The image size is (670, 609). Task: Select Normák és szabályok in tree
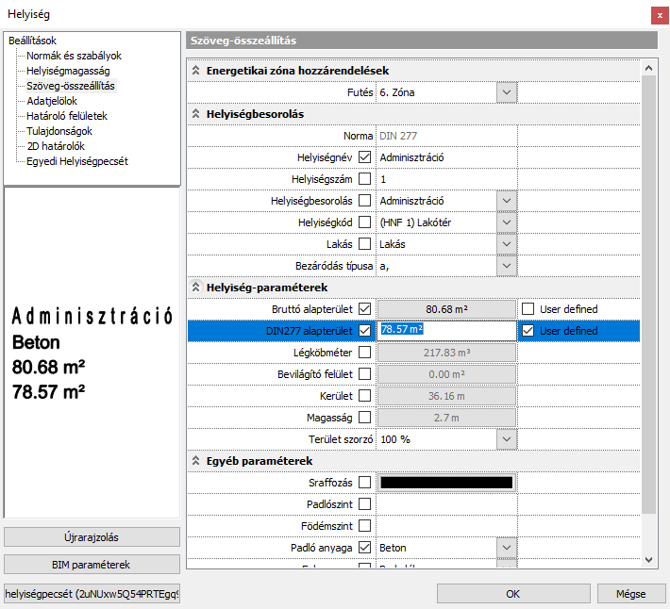coord(74,56)
